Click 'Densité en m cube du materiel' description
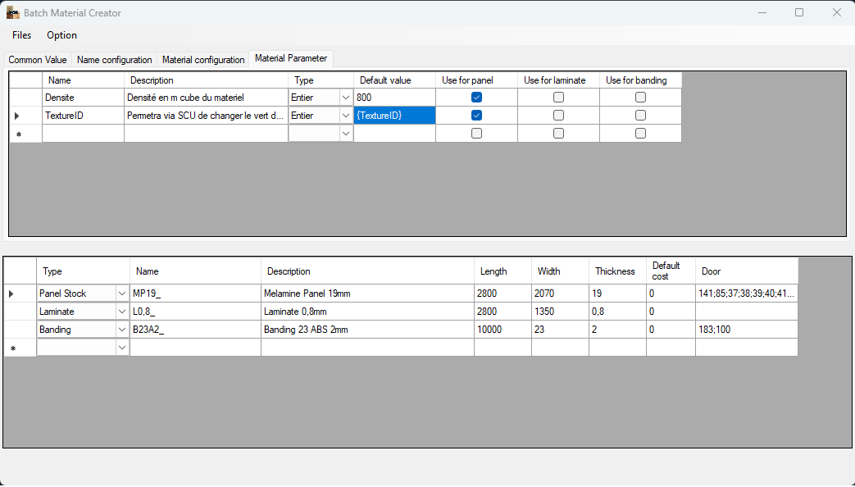The image size is (855, 487). click(x=206, y=98)
